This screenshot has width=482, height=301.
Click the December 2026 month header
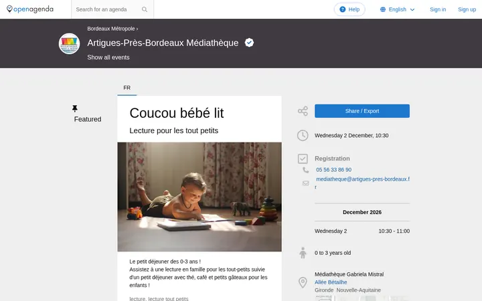(x=362, y=212)
